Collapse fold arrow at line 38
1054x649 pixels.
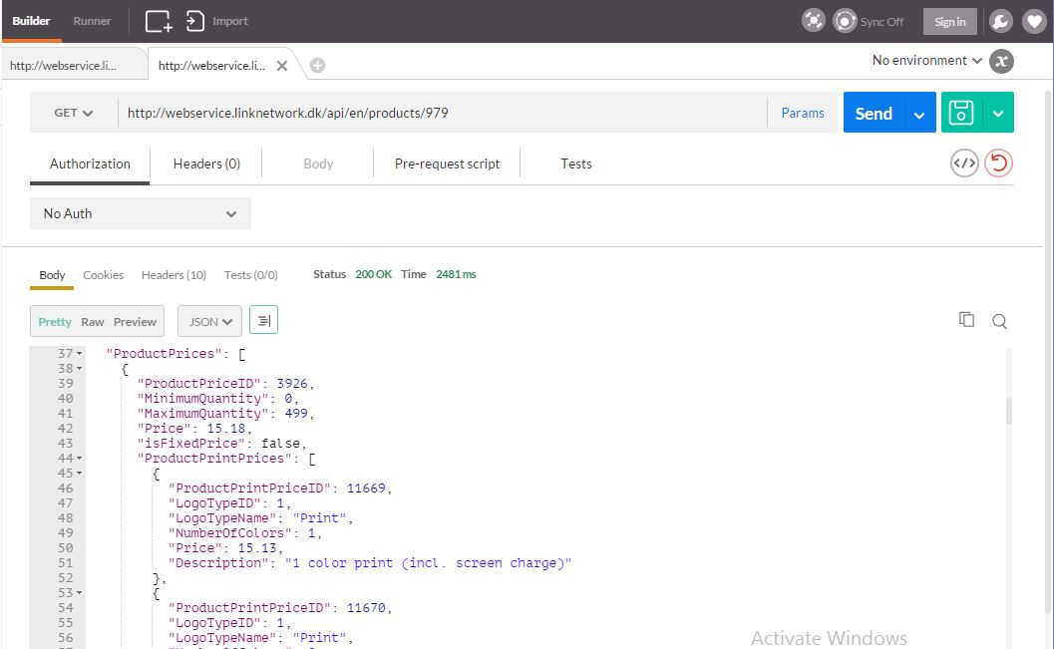[80, 368]
